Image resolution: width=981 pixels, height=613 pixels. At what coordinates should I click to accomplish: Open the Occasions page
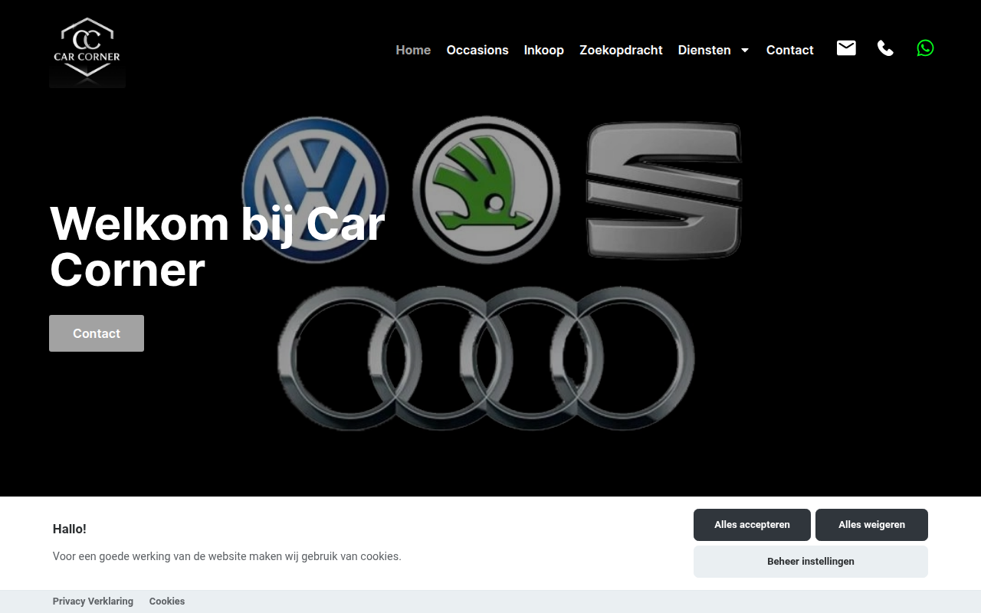[477, 50]
